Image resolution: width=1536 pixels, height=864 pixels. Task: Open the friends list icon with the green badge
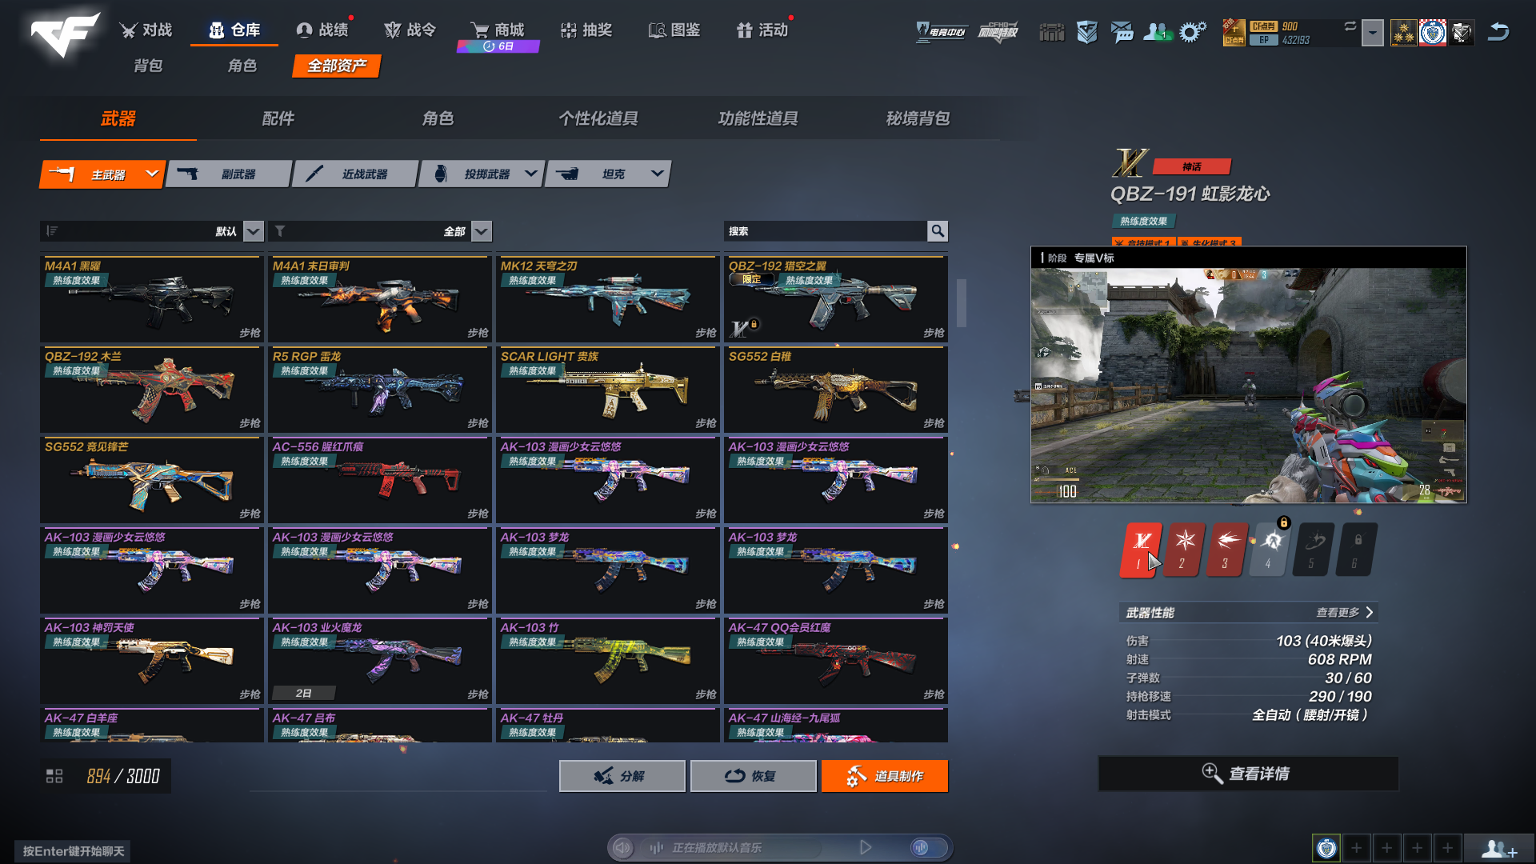click(x=1157, y=32)
